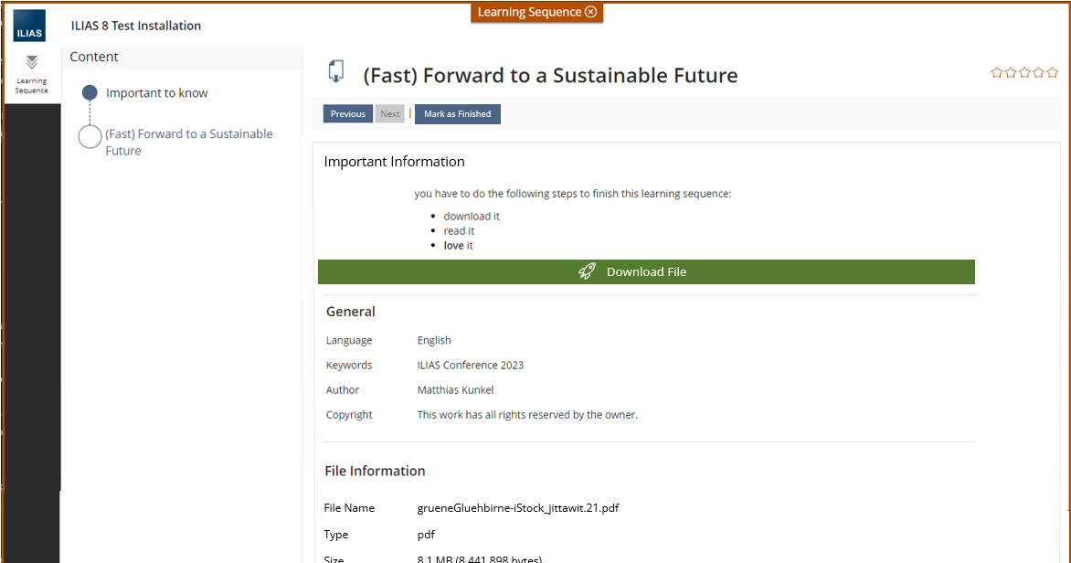Rate with the fourth star
Viewport: 1071px width, 563px height.
tap(1038, 73)
